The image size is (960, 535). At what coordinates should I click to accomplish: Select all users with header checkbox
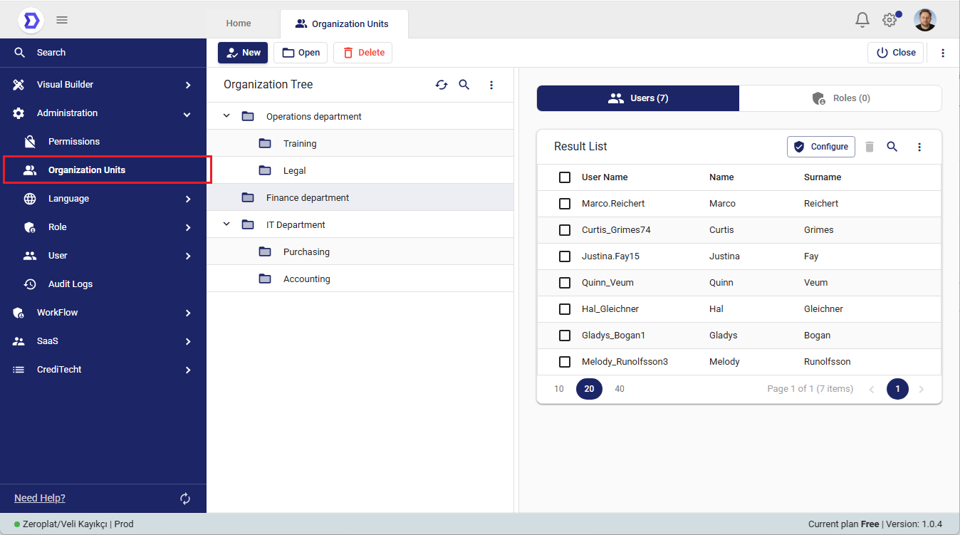[x=565, y=177]
